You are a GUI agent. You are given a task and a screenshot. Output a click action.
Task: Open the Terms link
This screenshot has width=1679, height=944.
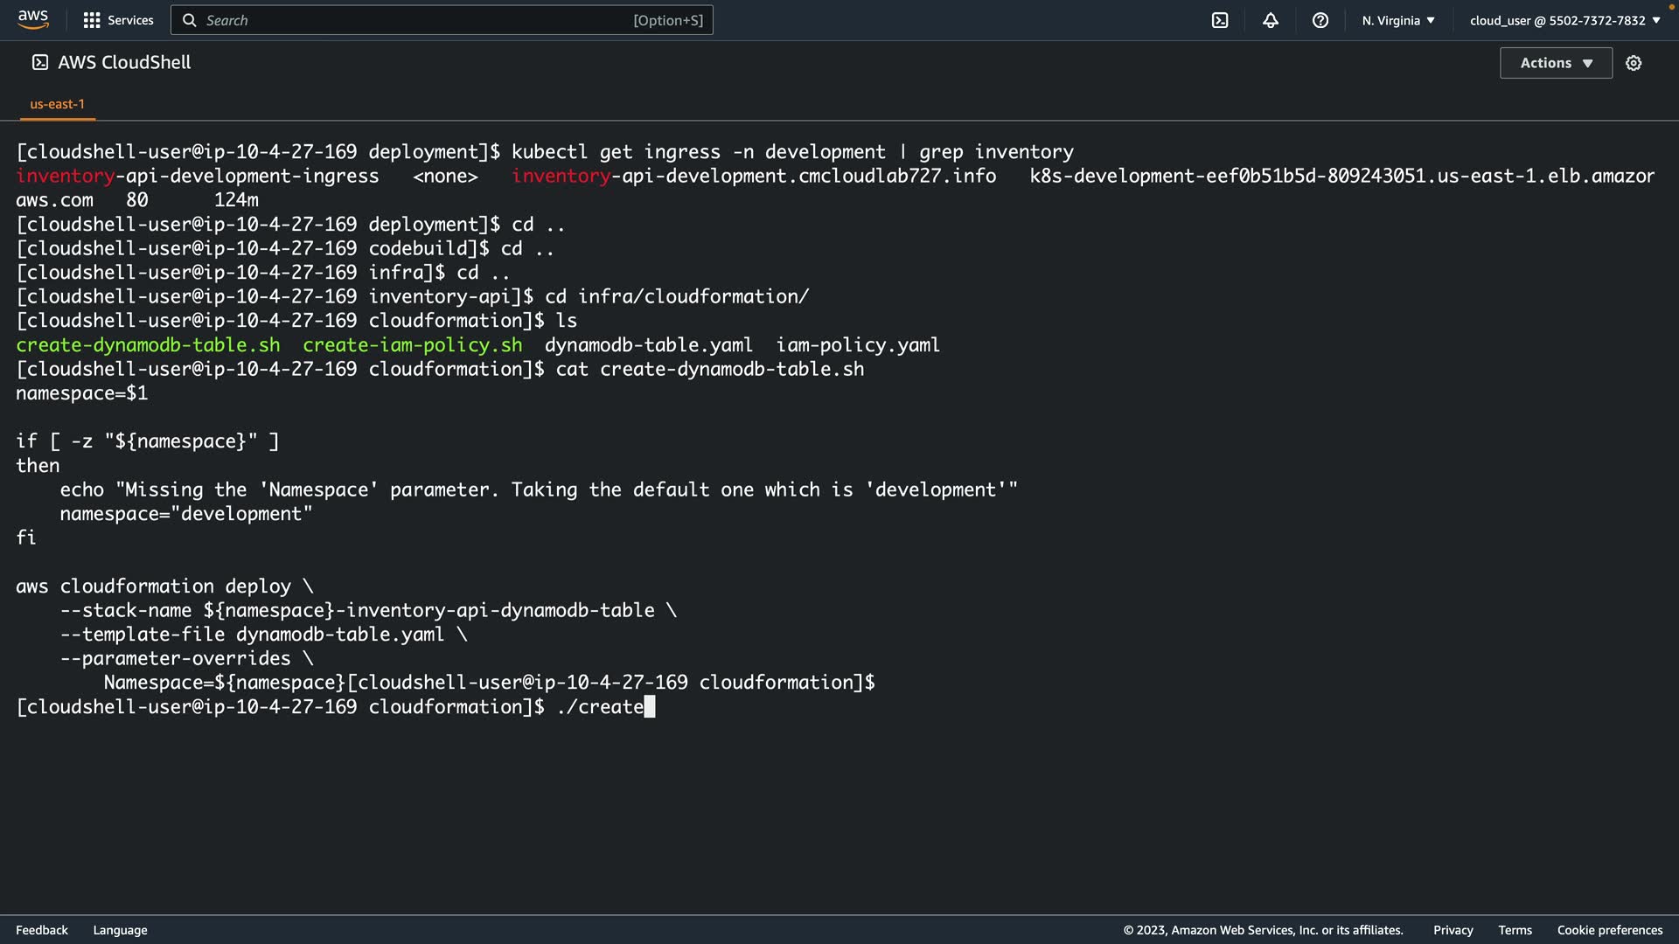[x=1515, y=930]
